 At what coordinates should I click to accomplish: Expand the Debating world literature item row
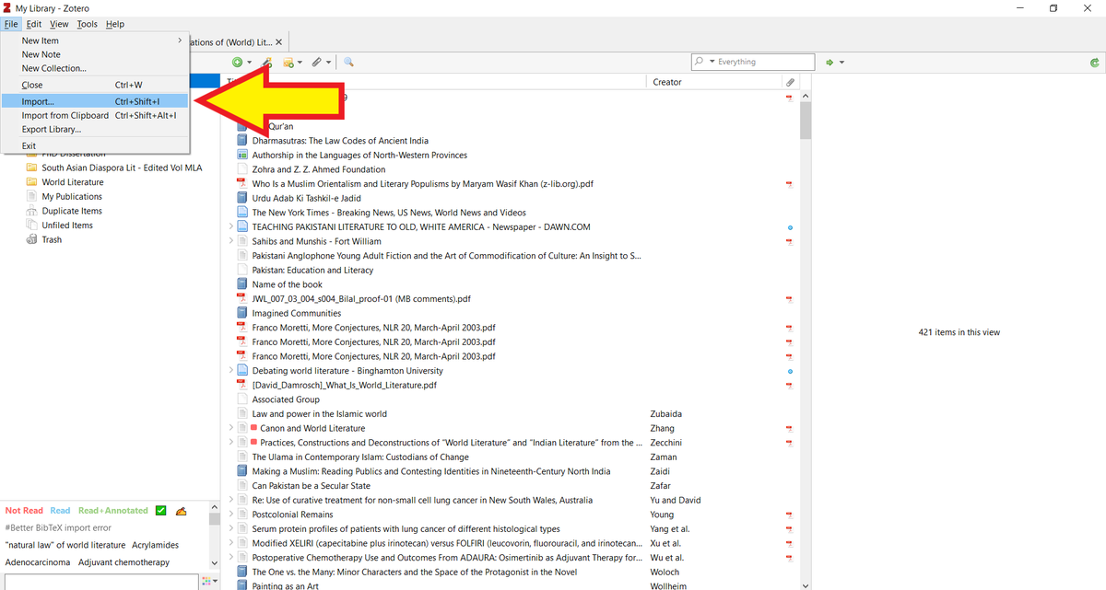point(230,370)
